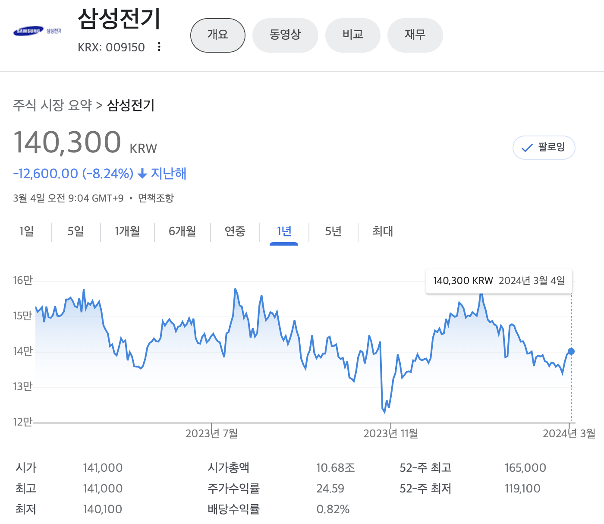Screen dimensions: 604x524
Task: Click the 3월 4일 오전 9:04 timestamp
Action: 68,198
